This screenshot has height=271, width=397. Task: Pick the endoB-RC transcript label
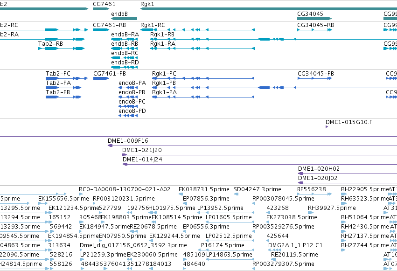tap(125, 53)
